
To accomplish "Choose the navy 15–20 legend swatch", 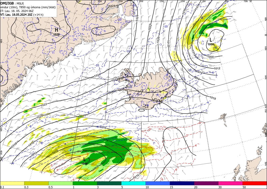I will (x=182, y=183).
